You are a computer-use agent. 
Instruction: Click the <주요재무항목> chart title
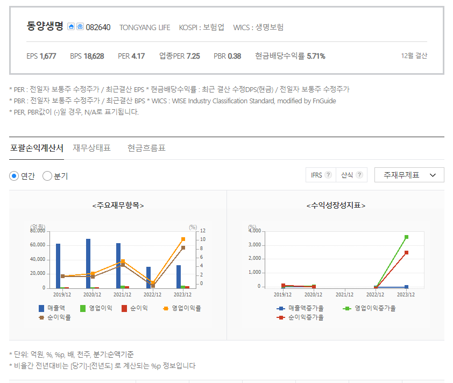point(118,205)
